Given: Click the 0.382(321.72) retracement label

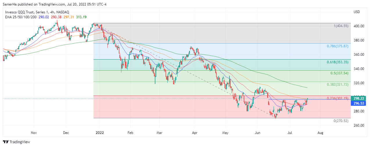Looking at the screenshot, I should (337, 85).
